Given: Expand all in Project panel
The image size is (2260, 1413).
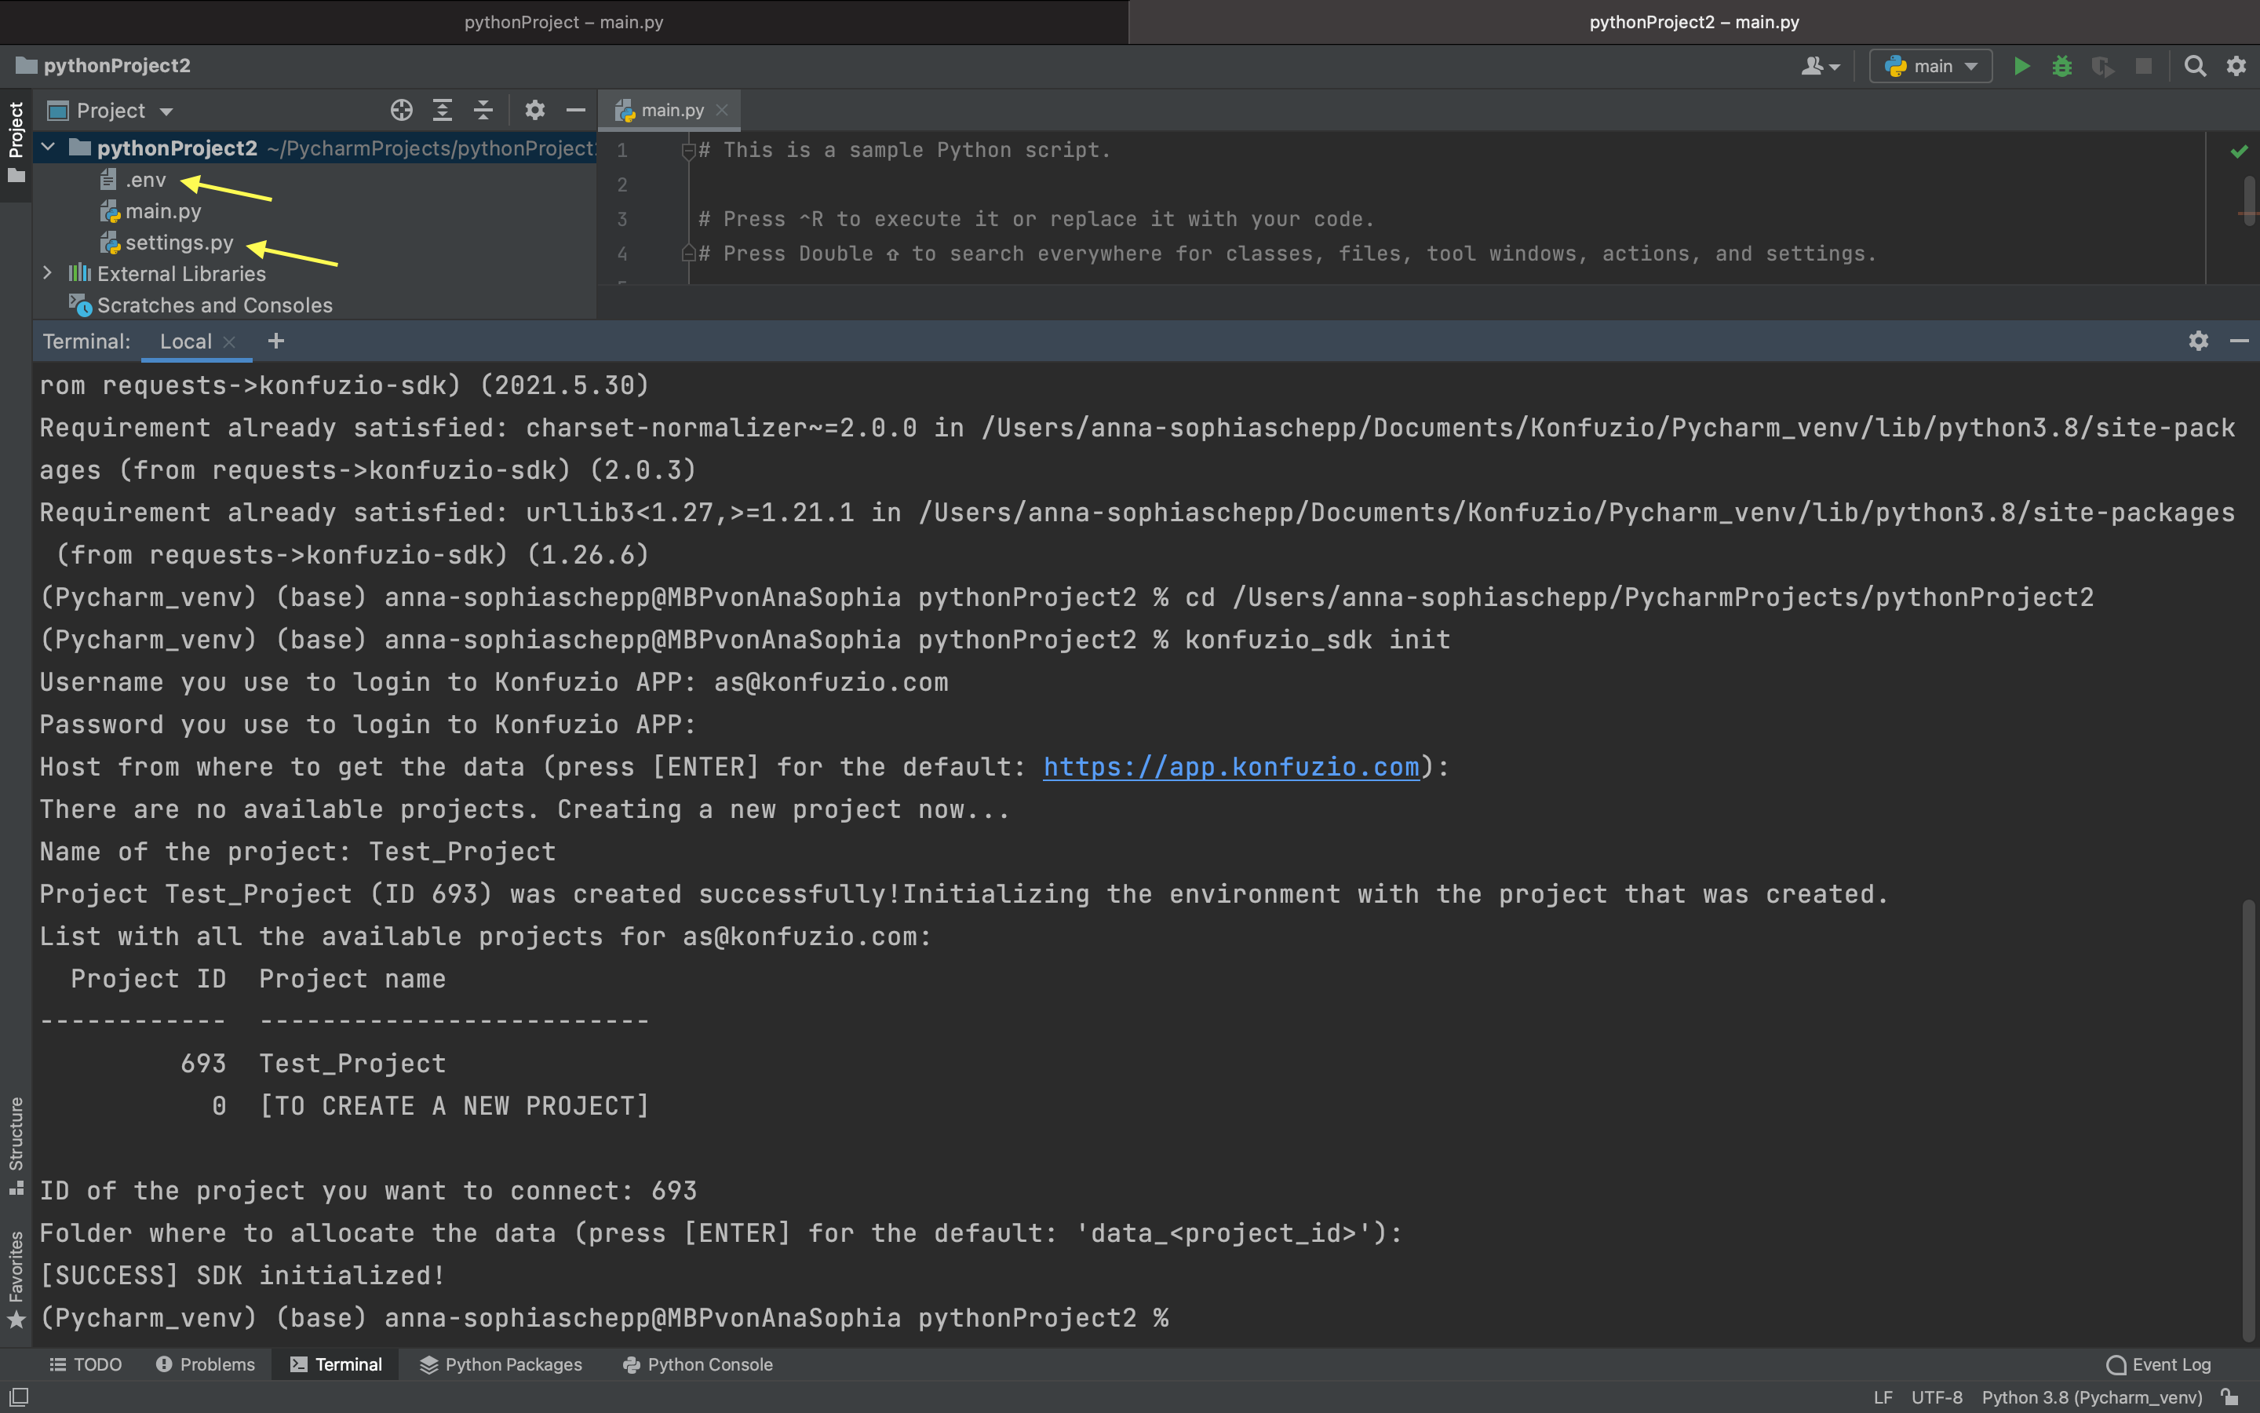Looking at the screenshot, I should [443, 110].
